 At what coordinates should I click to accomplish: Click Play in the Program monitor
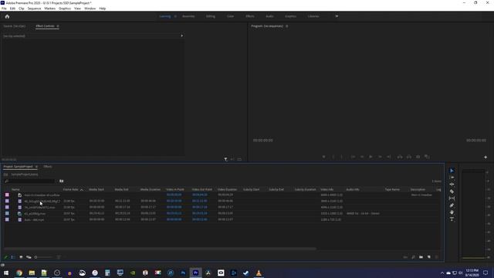tap(370, 157)
